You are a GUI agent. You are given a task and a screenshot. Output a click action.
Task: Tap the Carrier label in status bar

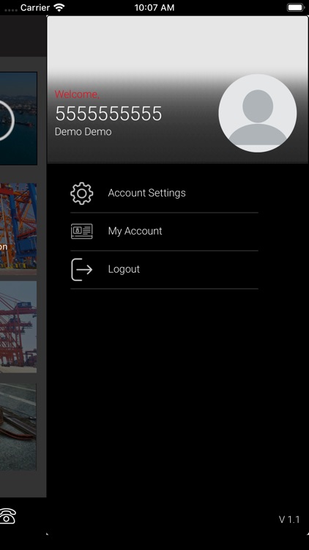[x=35, y=8]
